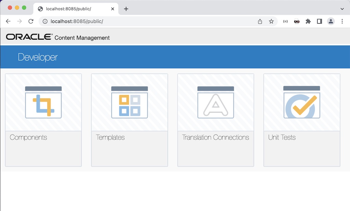Open the Translation Connections label
Image resolution: width=350 pixels, height=211 pixels.
215,137
